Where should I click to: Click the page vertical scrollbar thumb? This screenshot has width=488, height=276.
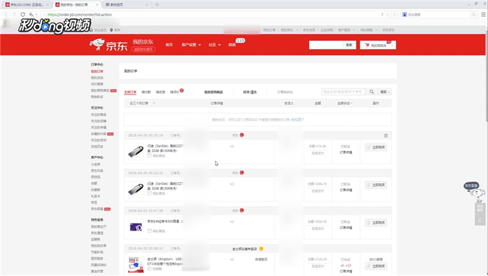[x=486, y=76]
